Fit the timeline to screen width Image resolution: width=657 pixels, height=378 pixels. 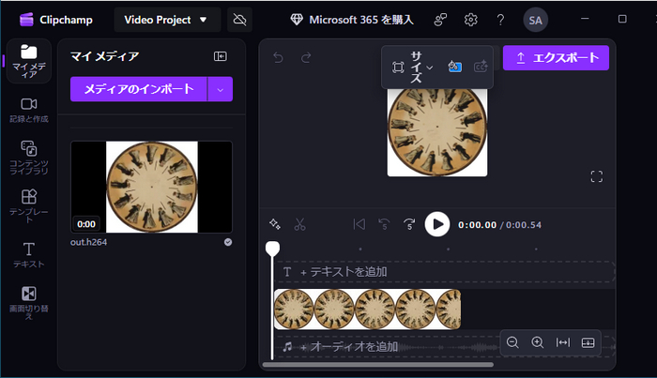pyautogui.click(x=563, y=342)
